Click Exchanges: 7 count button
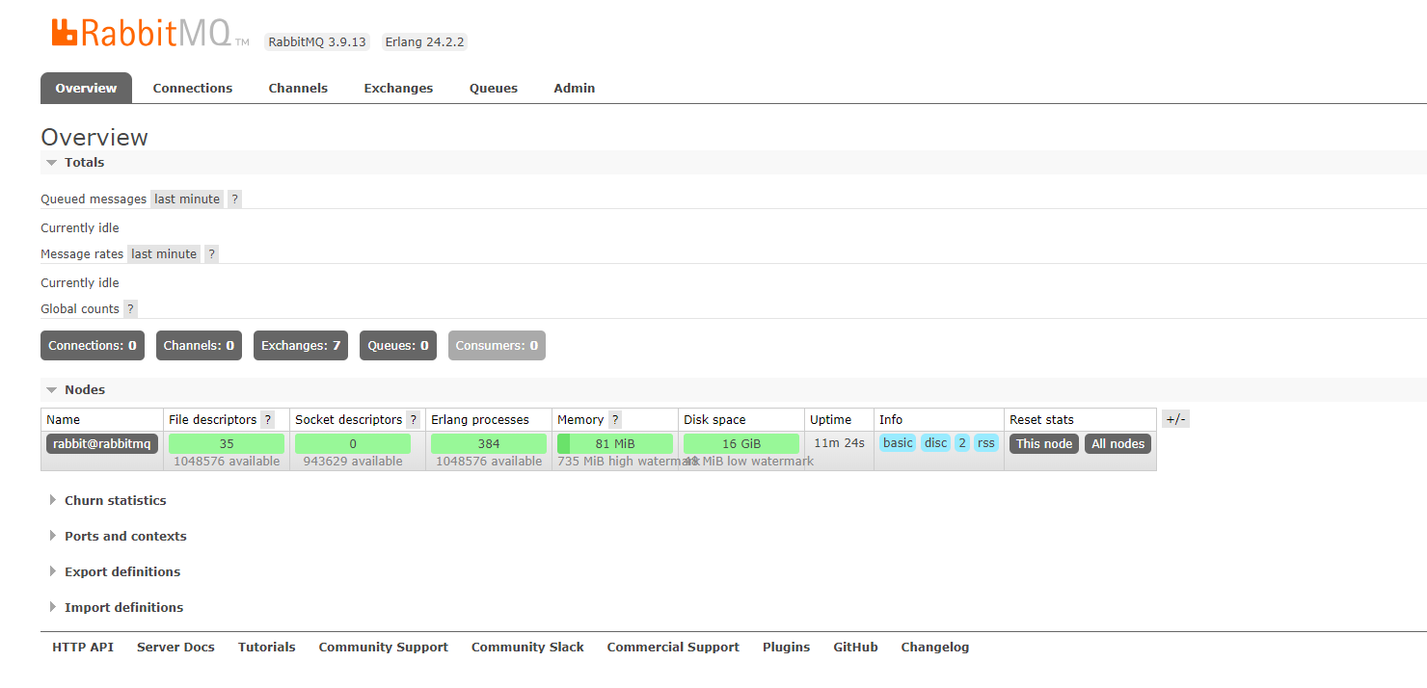The height and width of the screenshot is (688, 1427). 301,346
